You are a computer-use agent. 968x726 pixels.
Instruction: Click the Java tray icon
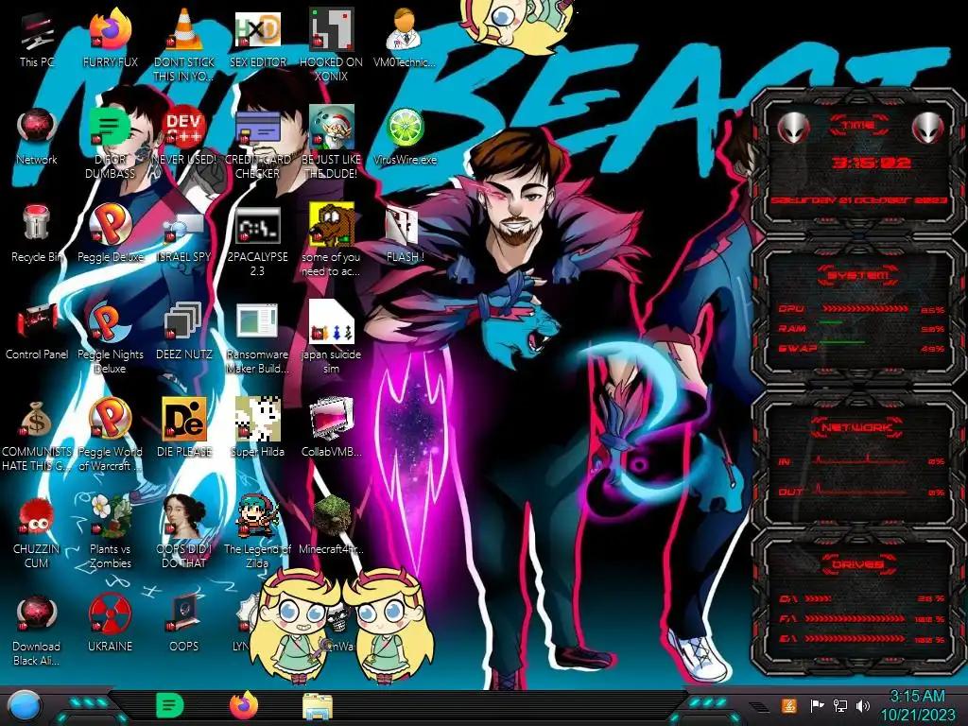tap(789, 705)
